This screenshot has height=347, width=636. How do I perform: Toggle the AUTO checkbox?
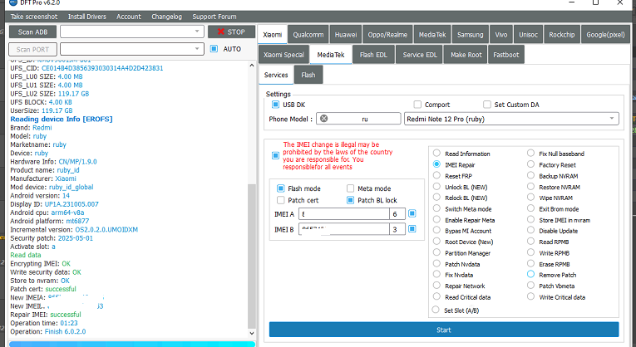pos(214,49)
